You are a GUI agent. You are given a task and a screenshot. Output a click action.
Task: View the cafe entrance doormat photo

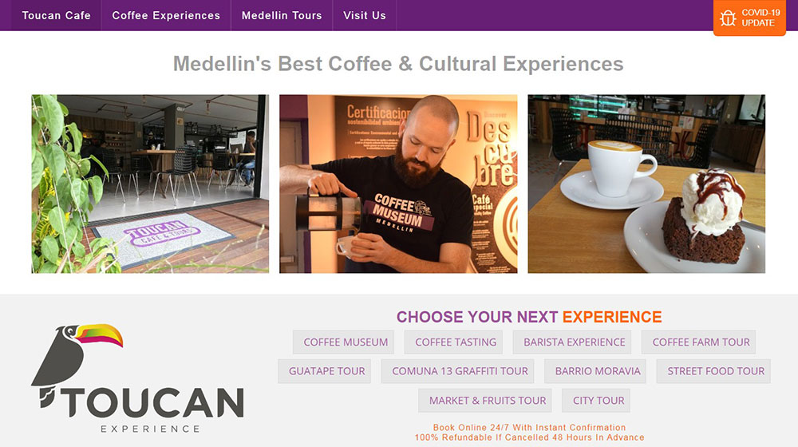pyautogui.click(x=150, y=184)
